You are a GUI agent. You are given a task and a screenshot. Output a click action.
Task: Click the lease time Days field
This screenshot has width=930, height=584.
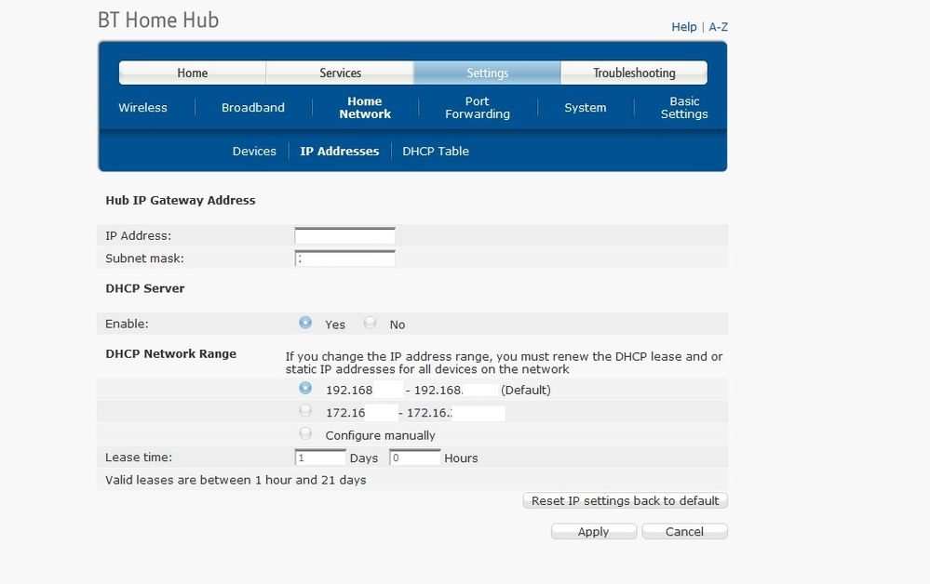(320, 458)
